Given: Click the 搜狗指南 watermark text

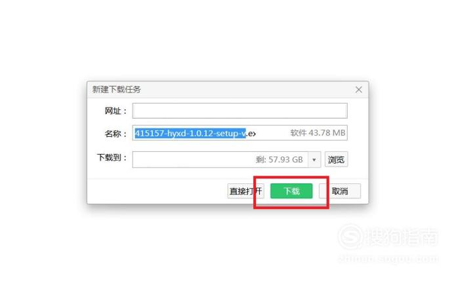Looking at the screenshot, I should 402,236.
